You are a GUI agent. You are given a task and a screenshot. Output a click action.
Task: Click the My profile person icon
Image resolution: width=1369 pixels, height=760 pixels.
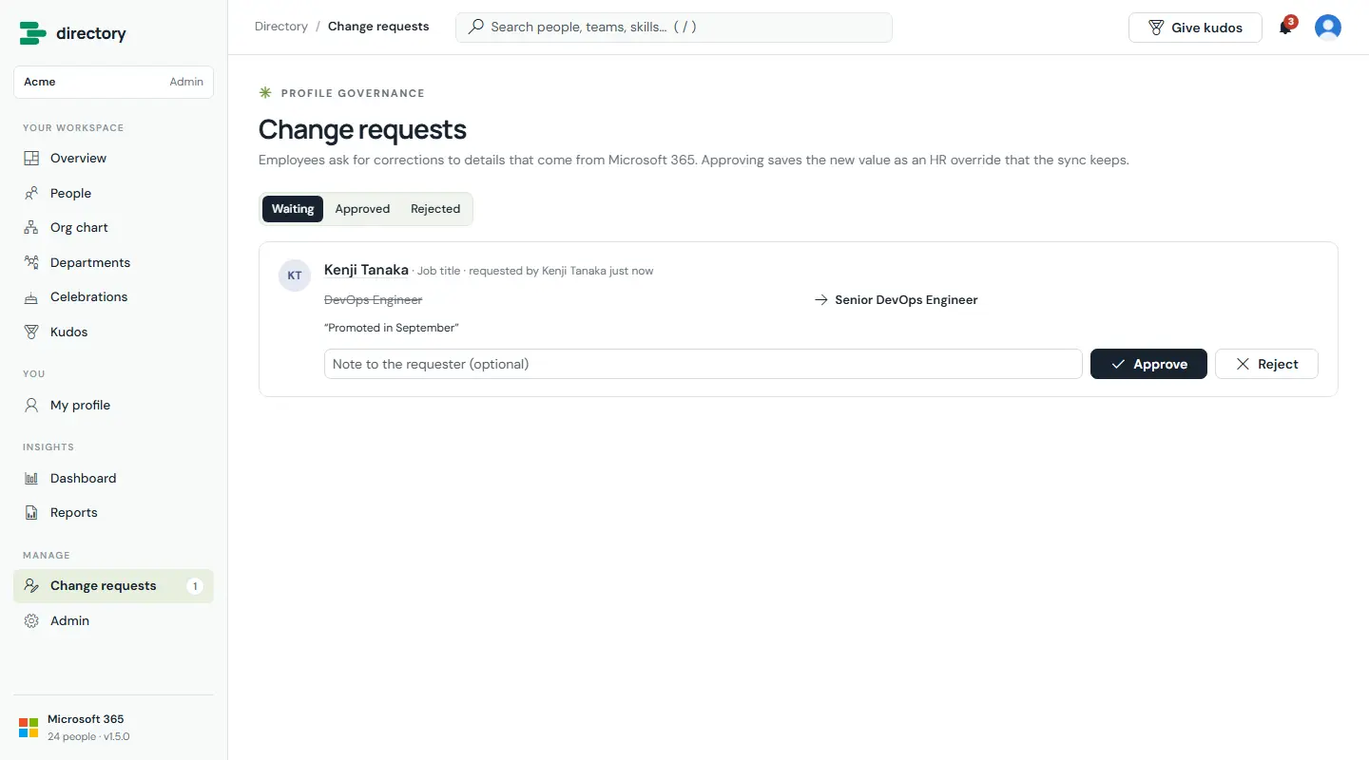point(31,405)
